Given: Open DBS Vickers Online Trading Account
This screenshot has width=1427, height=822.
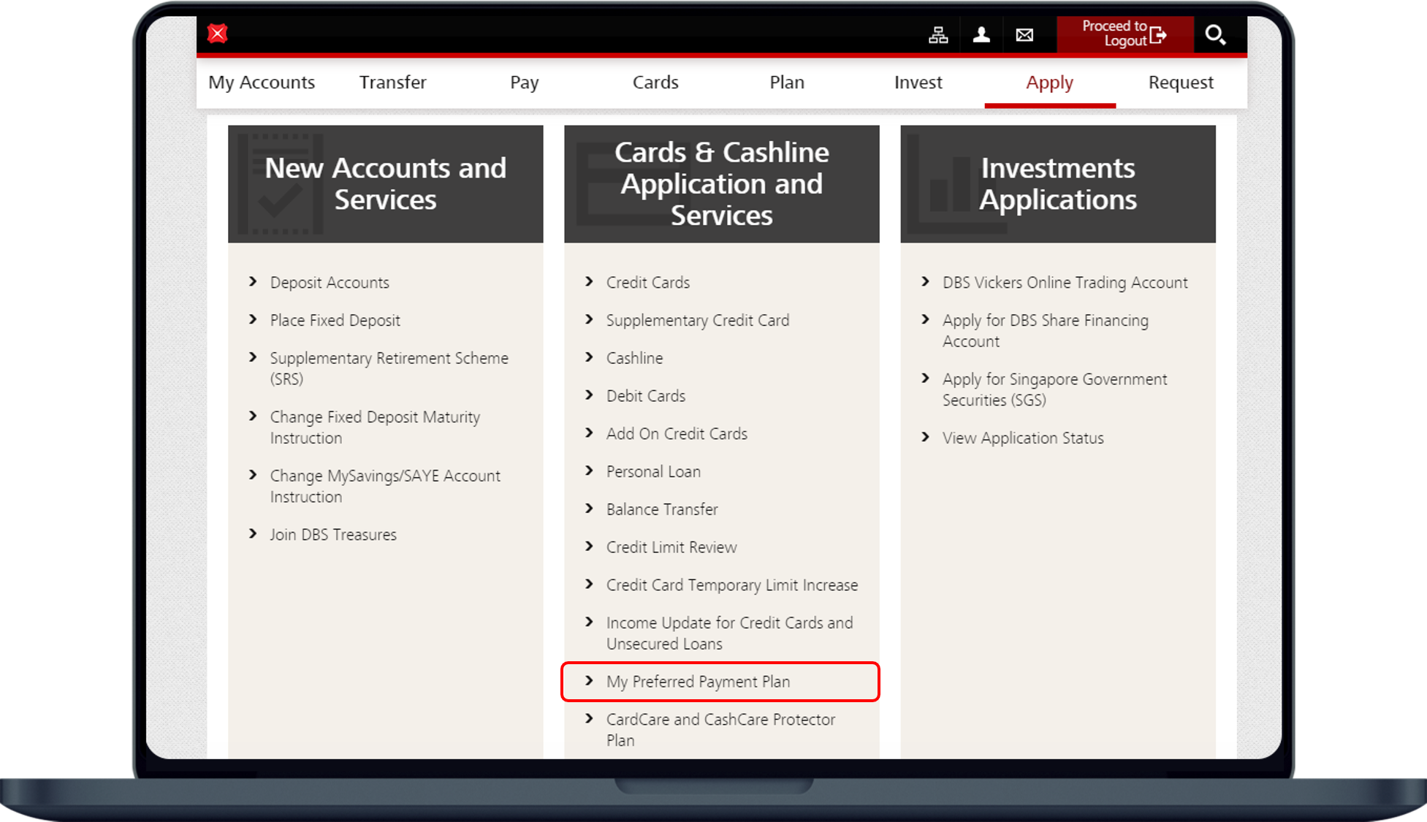Looking at the screenshot, I should [x=1065, y=283].
